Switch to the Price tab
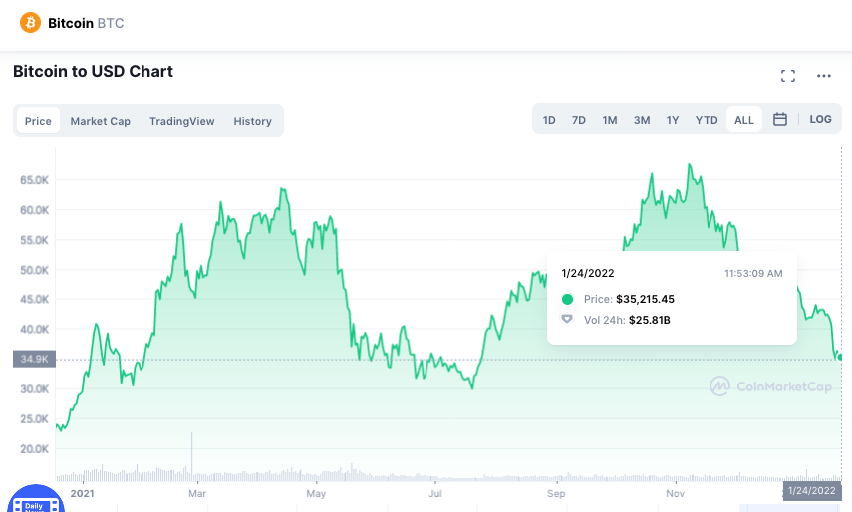 pos(38,121)
